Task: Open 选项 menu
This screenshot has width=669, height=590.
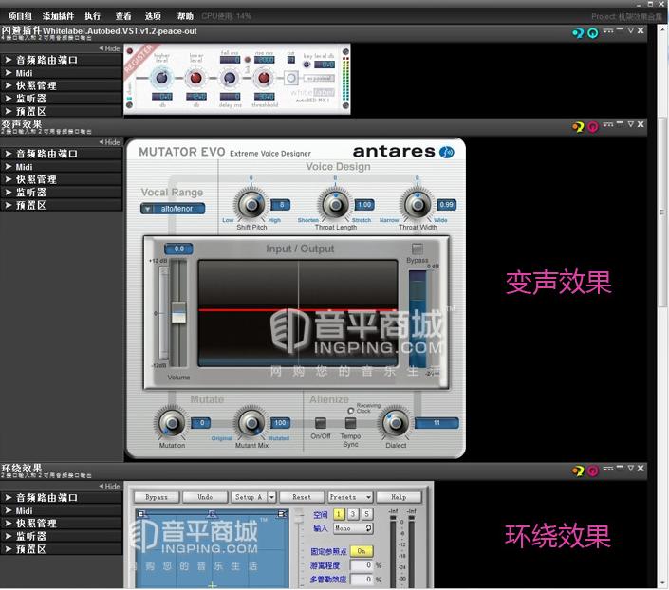Action: (153, 16)
